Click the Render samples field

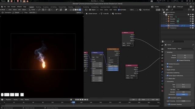coord(185,55)
